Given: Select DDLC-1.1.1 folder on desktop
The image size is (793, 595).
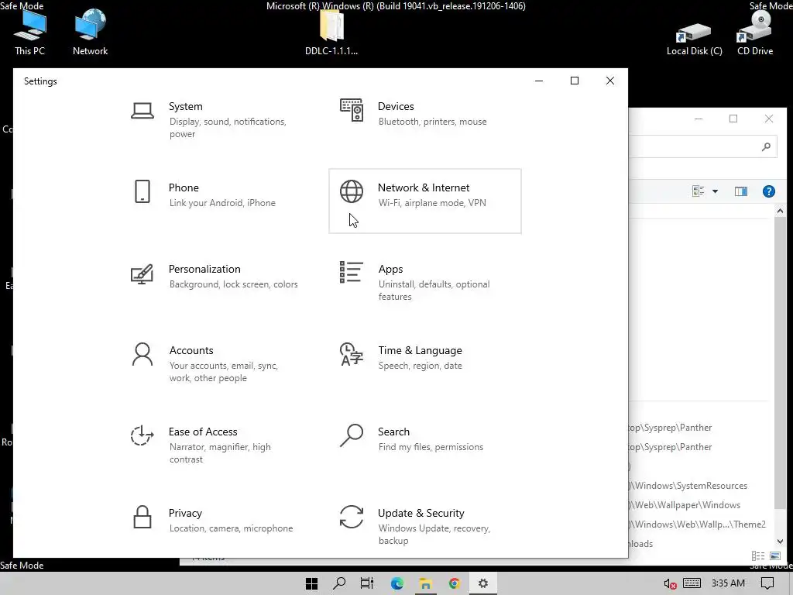Looking at the screenshot, I should pos(331,33).
